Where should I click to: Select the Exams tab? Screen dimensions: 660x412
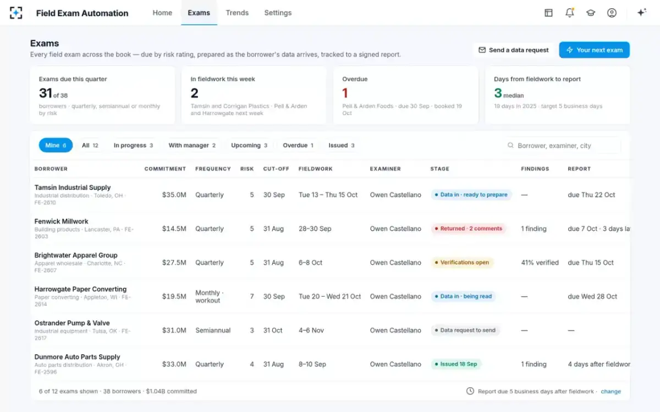tap(199, 13)
